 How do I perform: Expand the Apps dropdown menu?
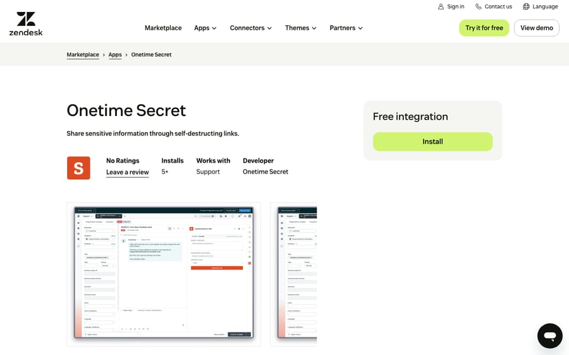coord(205,28)
